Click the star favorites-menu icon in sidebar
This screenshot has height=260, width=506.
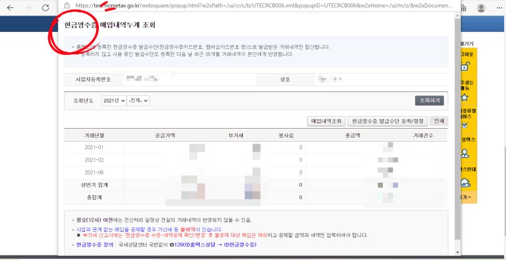point(464,97)
